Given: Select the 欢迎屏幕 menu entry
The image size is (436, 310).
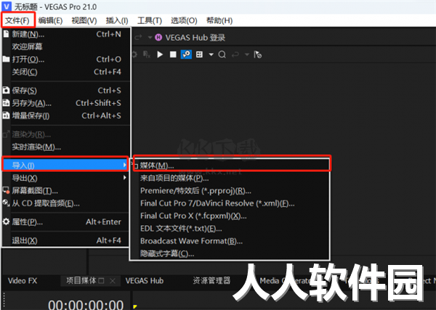Looking at the screenshot, I should [x=66, y=46].
